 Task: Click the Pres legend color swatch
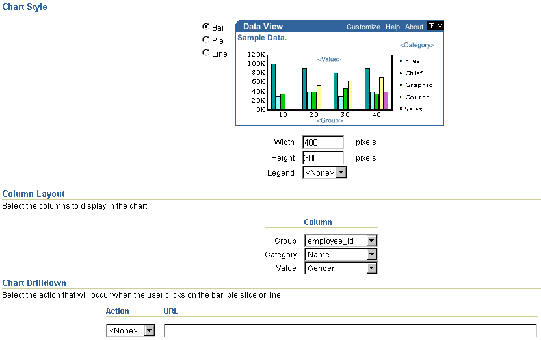401,61
